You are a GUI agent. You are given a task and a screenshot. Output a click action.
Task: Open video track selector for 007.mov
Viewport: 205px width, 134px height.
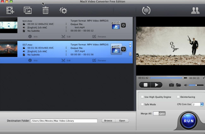66,48
